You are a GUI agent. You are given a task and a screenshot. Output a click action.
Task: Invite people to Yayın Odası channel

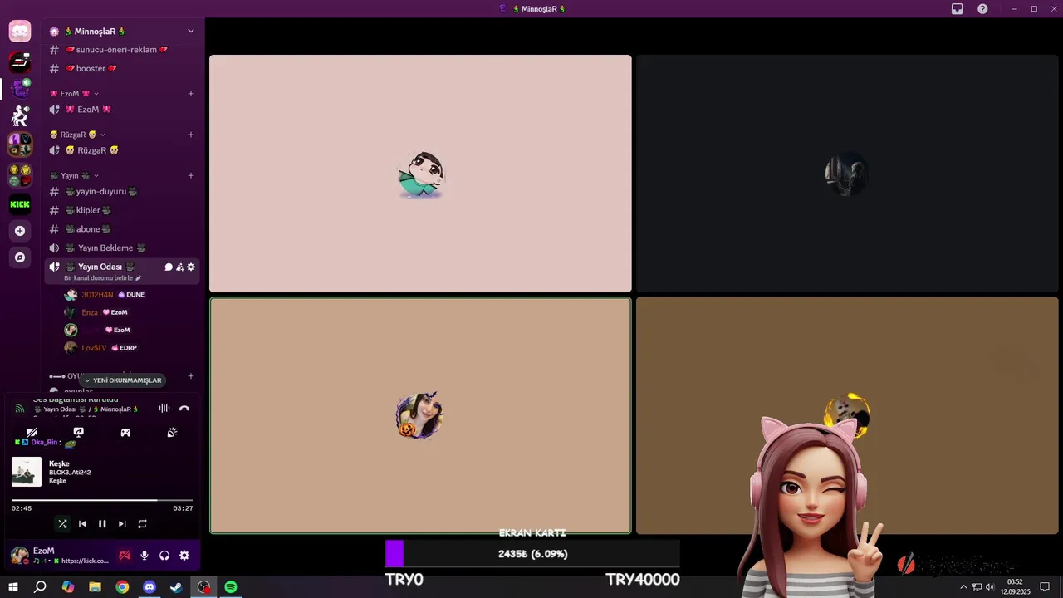179,267
